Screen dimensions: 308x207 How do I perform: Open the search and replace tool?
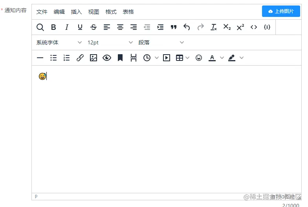(40, 27)
